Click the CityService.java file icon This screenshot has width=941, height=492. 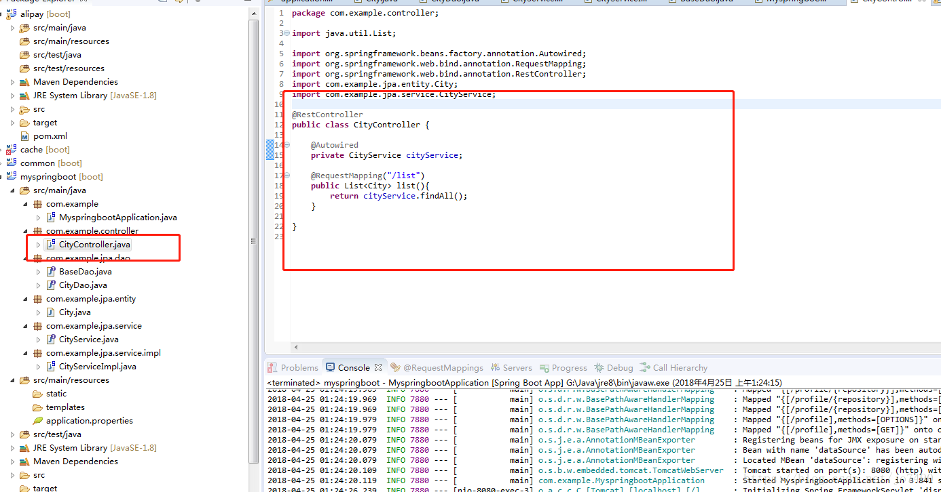(x=51, y=339)
